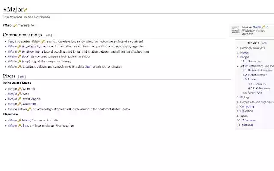This screenshot has height=171, width=274.
Task: Click the key icon in the Wiktionary box
Action: coord(264,27)
